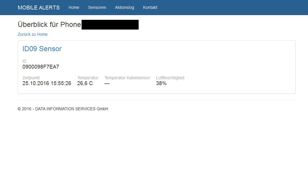Follow the 'Zurück zu Home' link
The width and height of the screenshot is (308, 193).
tap(33, 34)
